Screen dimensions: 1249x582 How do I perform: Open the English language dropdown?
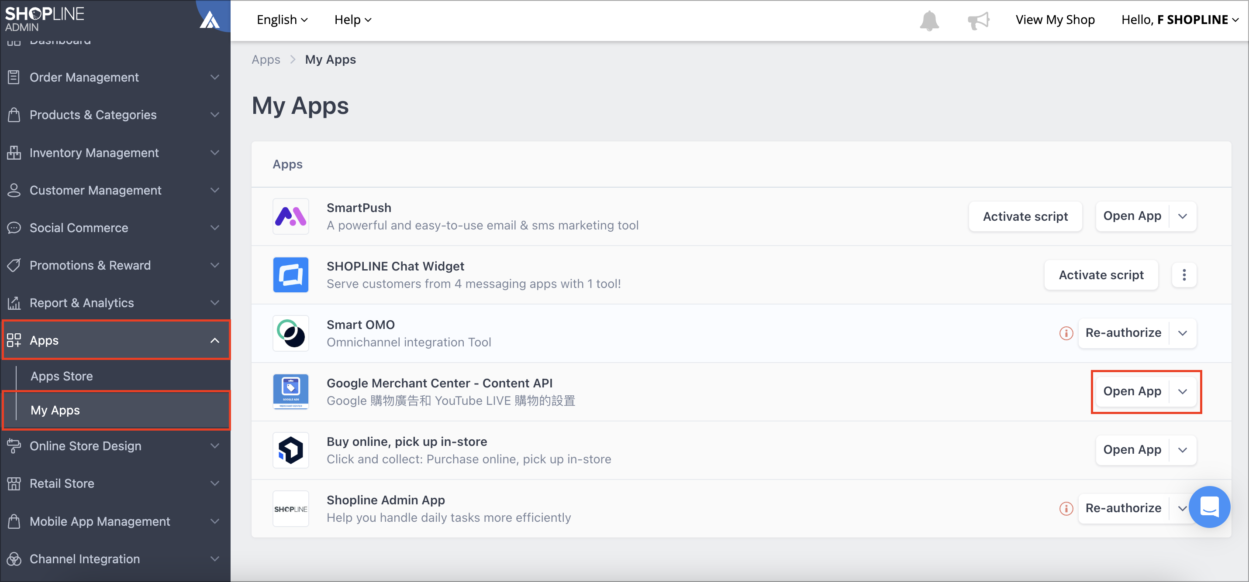tap(282, 20)
